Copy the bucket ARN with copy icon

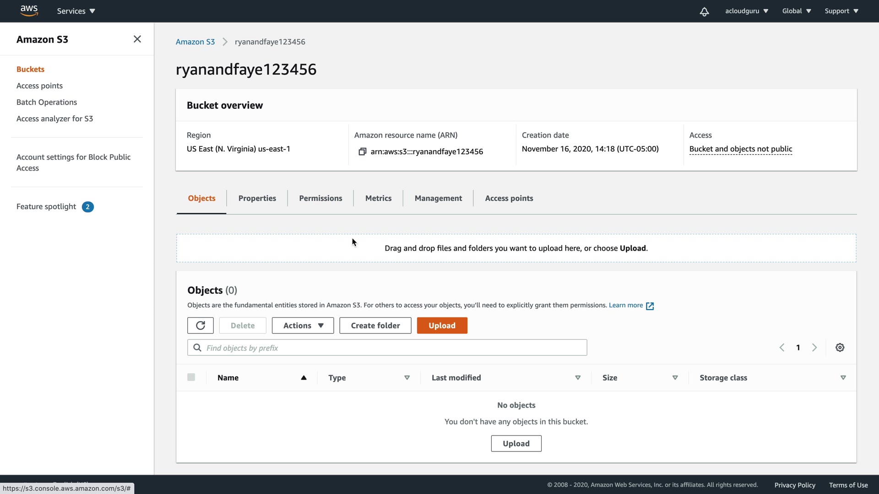coord(362,151)
